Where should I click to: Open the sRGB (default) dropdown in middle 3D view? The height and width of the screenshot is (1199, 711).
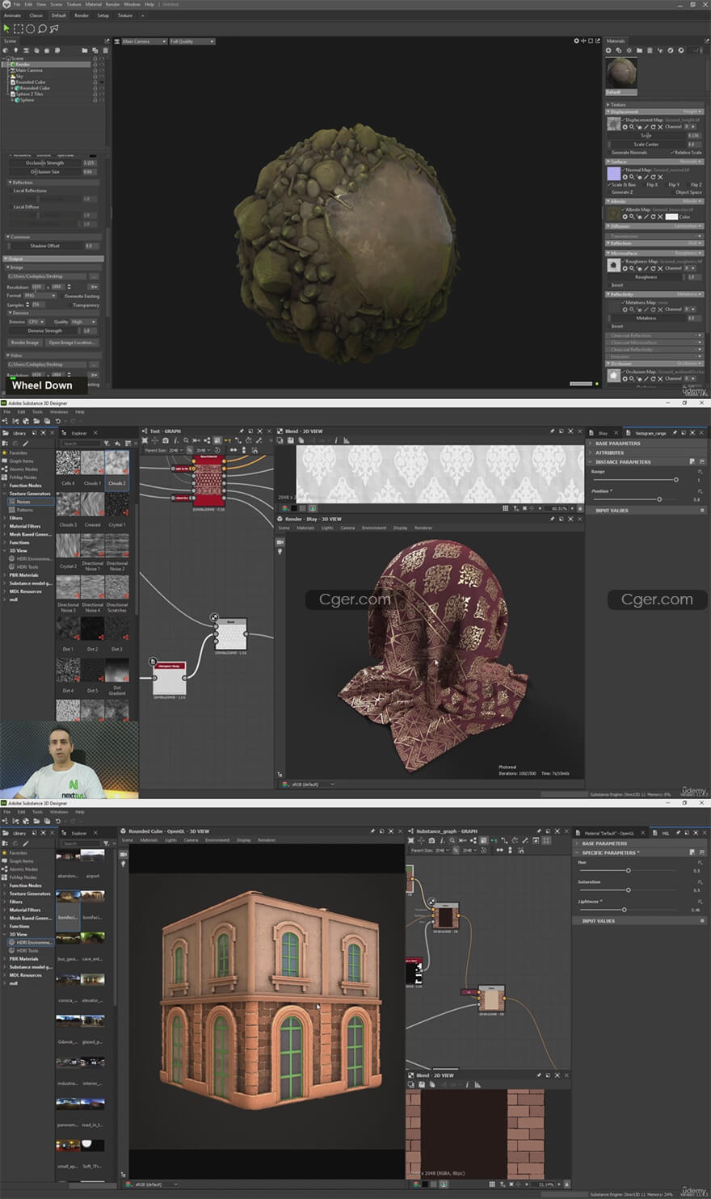pos(313,784)
